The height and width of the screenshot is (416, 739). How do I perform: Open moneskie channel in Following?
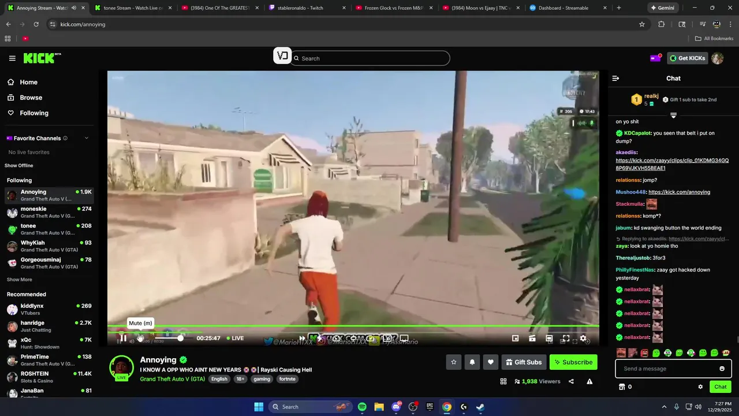[49, 212]
